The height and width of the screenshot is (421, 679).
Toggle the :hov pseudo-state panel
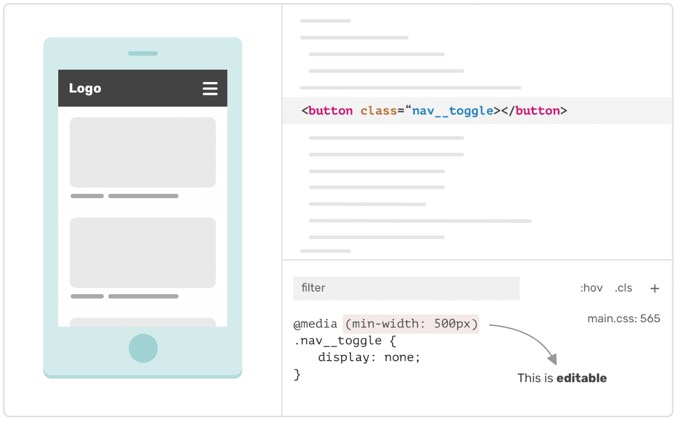(x=591, y=288)
